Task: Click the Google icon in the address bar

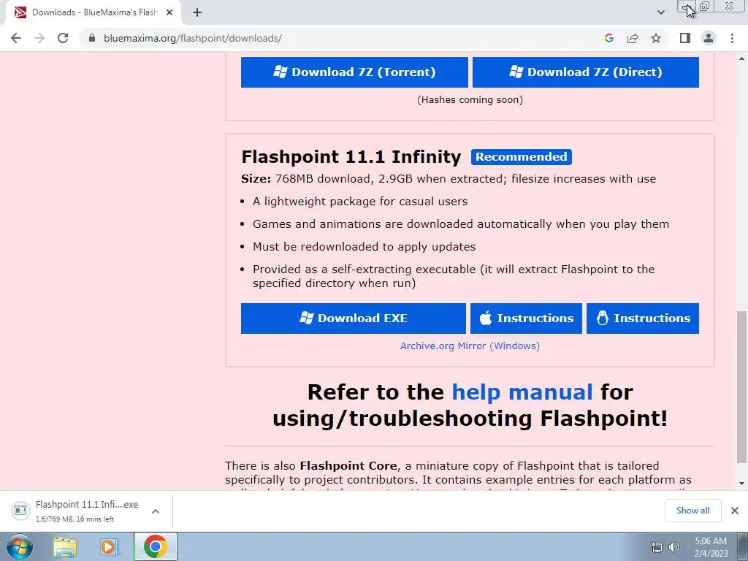Action: pyautogui.click(x=608, y=38)
